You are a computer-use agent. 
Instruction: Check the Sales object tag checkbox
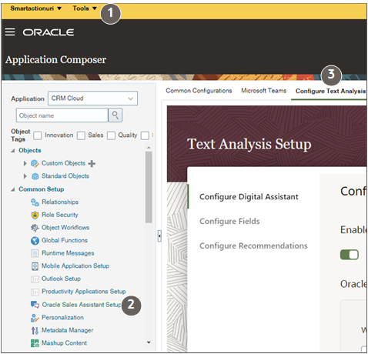[x=81, y=135]
